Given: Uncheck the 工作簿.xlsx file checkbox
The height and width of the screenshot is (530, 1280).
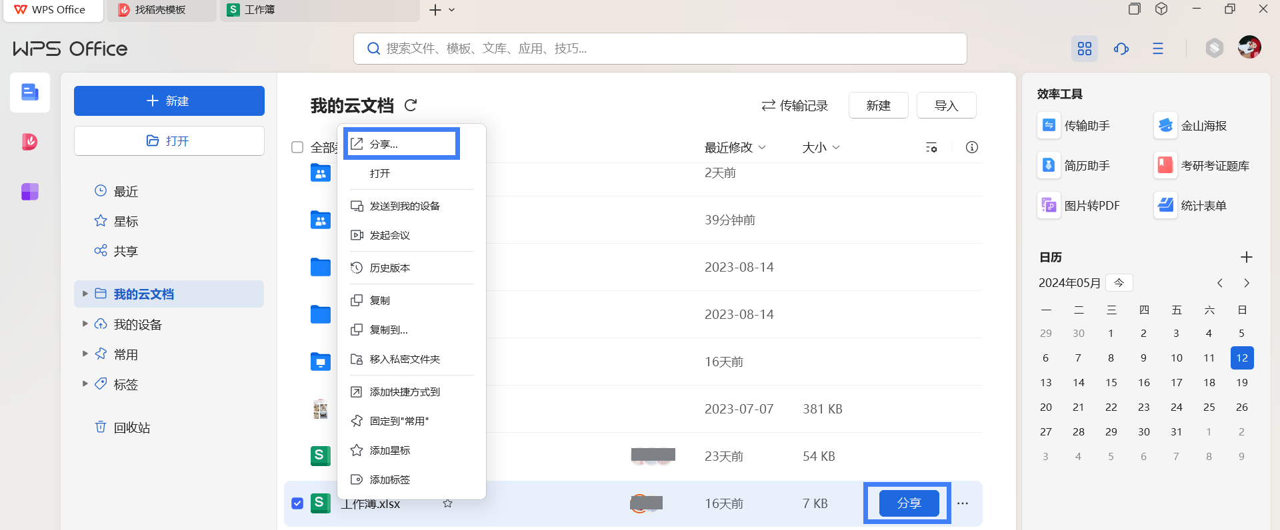Looking at the screenshot, I should pyautogui.click(x=297, y=503).
